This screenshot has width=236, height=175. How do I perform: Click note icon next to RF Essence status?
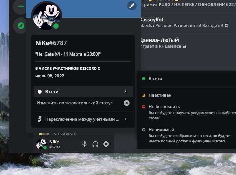(184, 46)
